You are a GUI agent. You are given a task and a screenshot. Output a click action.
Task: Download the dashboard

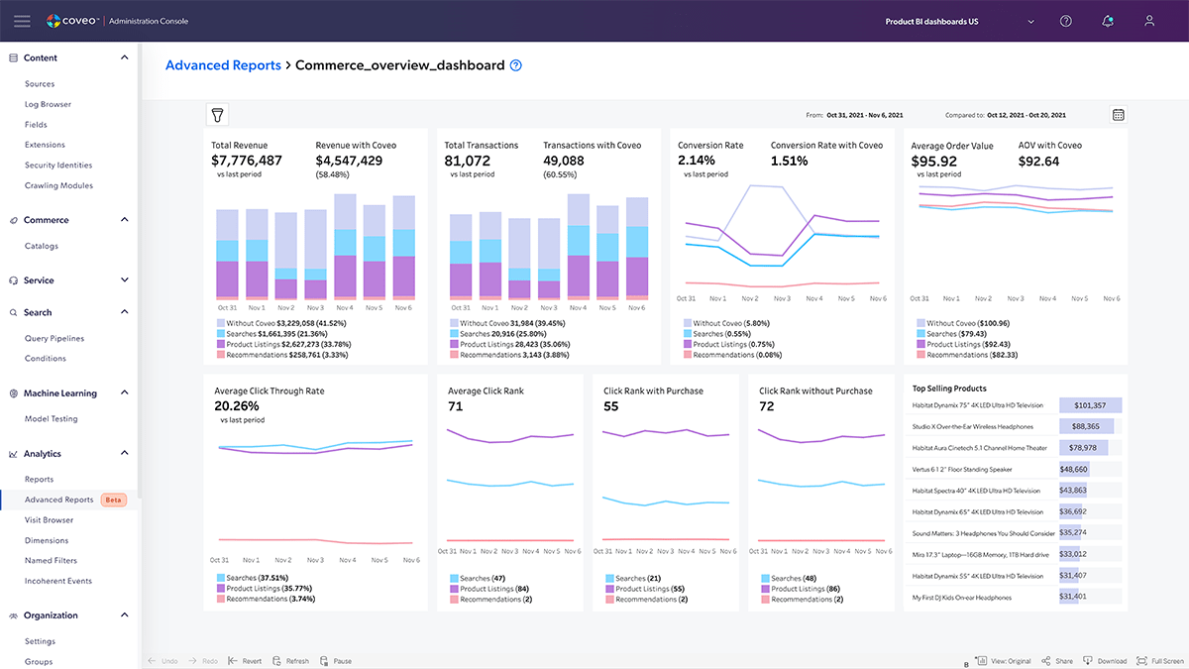coord(1105,661)
